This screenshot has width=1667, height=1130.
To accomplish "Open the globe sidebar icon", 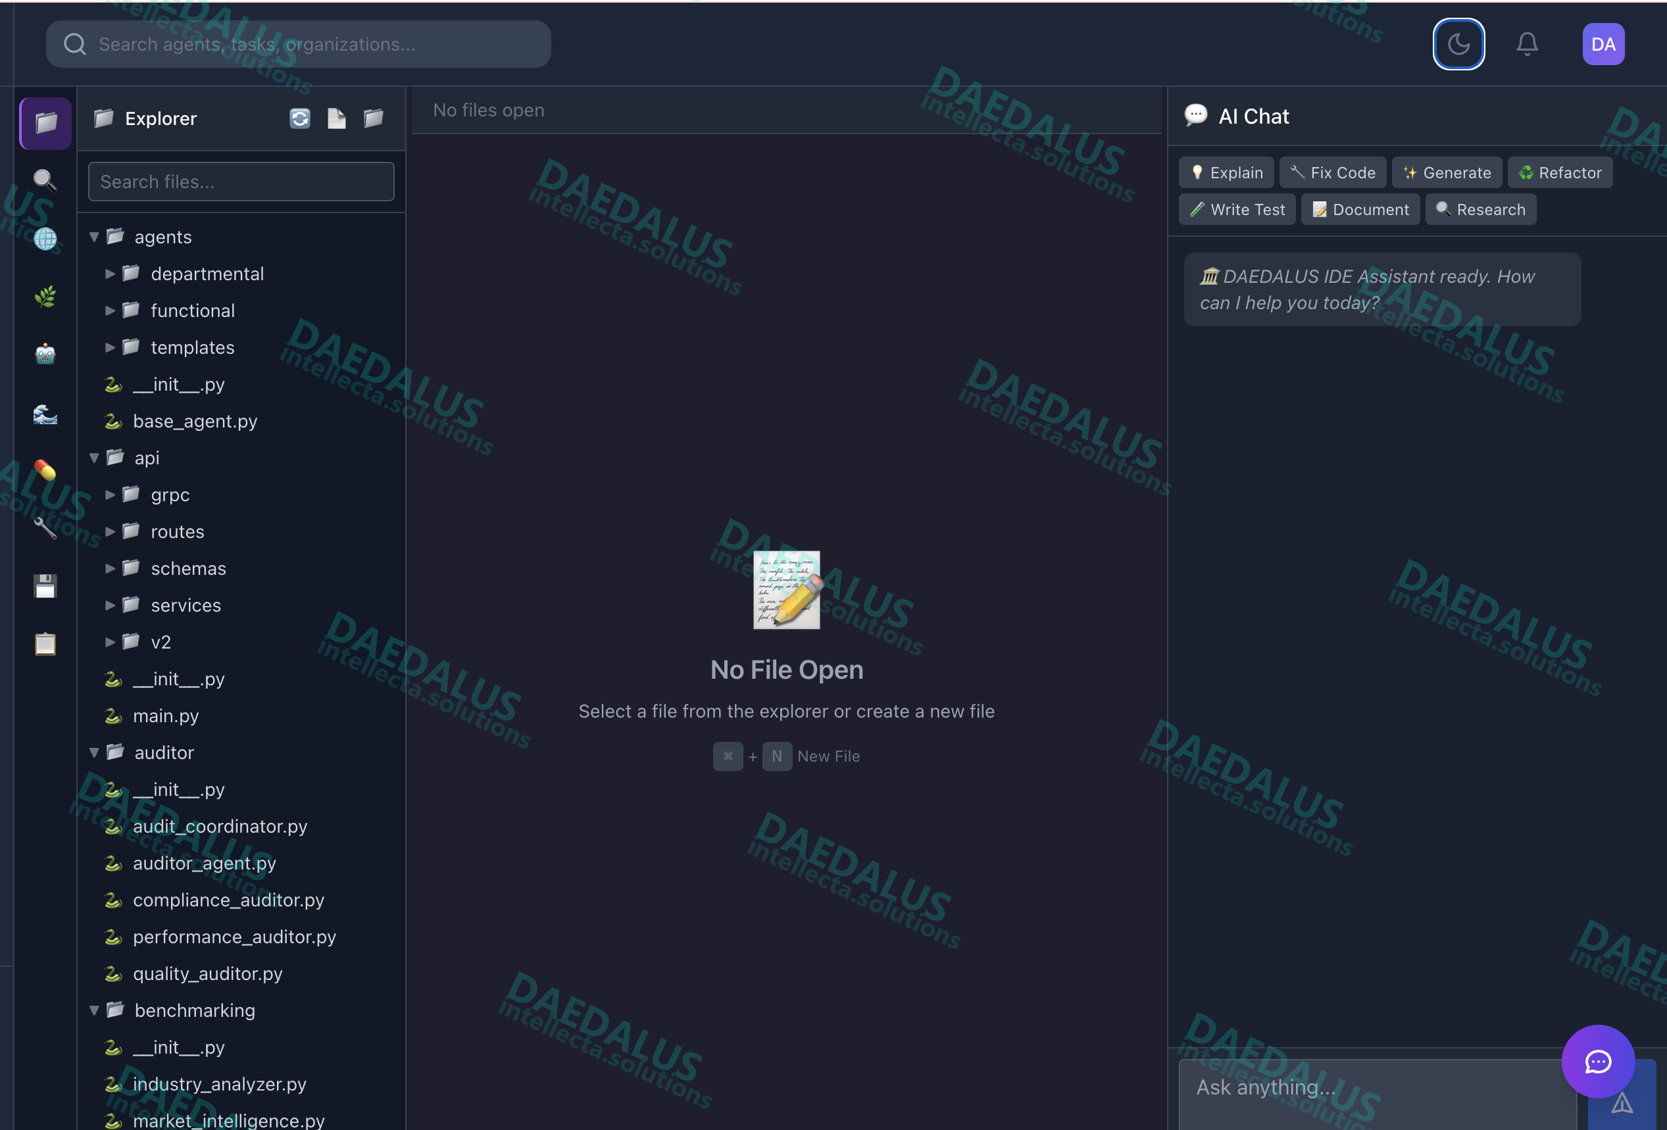I will coord(45,239).
